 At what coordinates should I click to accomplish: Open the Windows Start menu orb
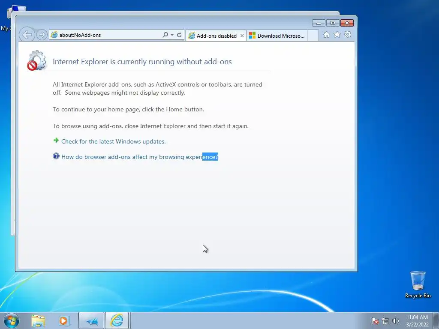tap(12, 320)
